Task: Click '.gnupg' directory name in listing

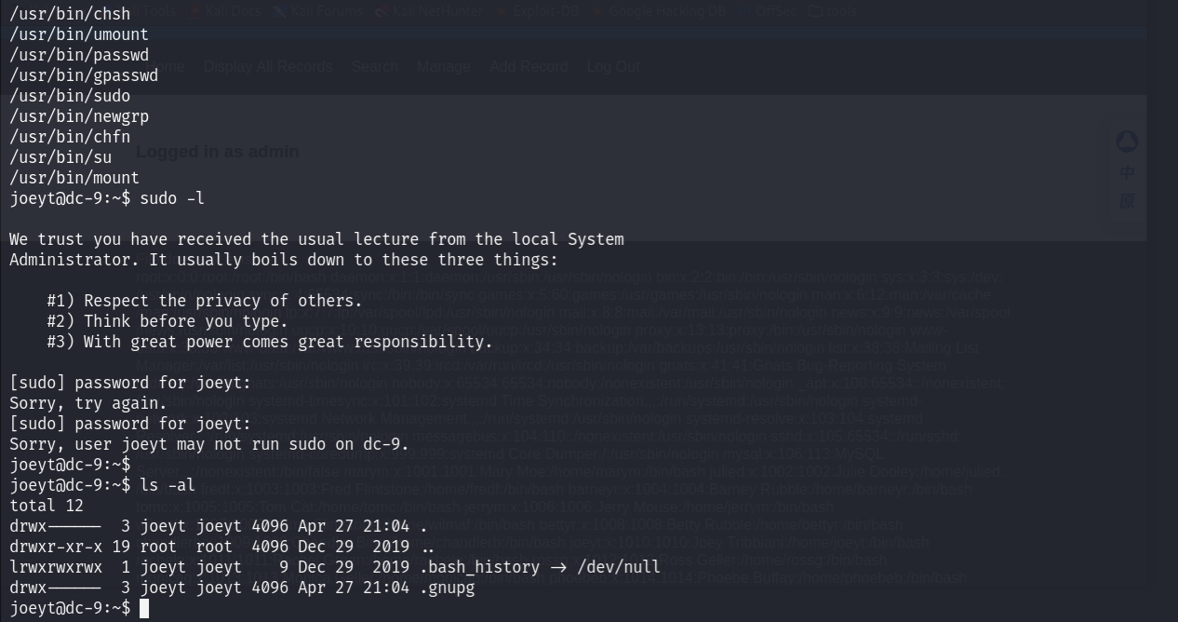Action: (447, 588)
